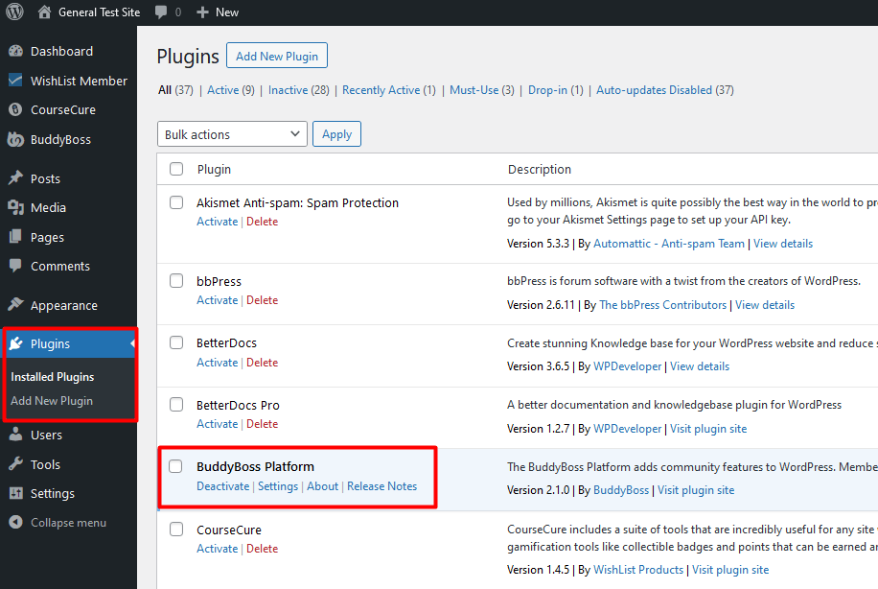
Task: Click the Posts pushpin icon
Action: (15, 178)
